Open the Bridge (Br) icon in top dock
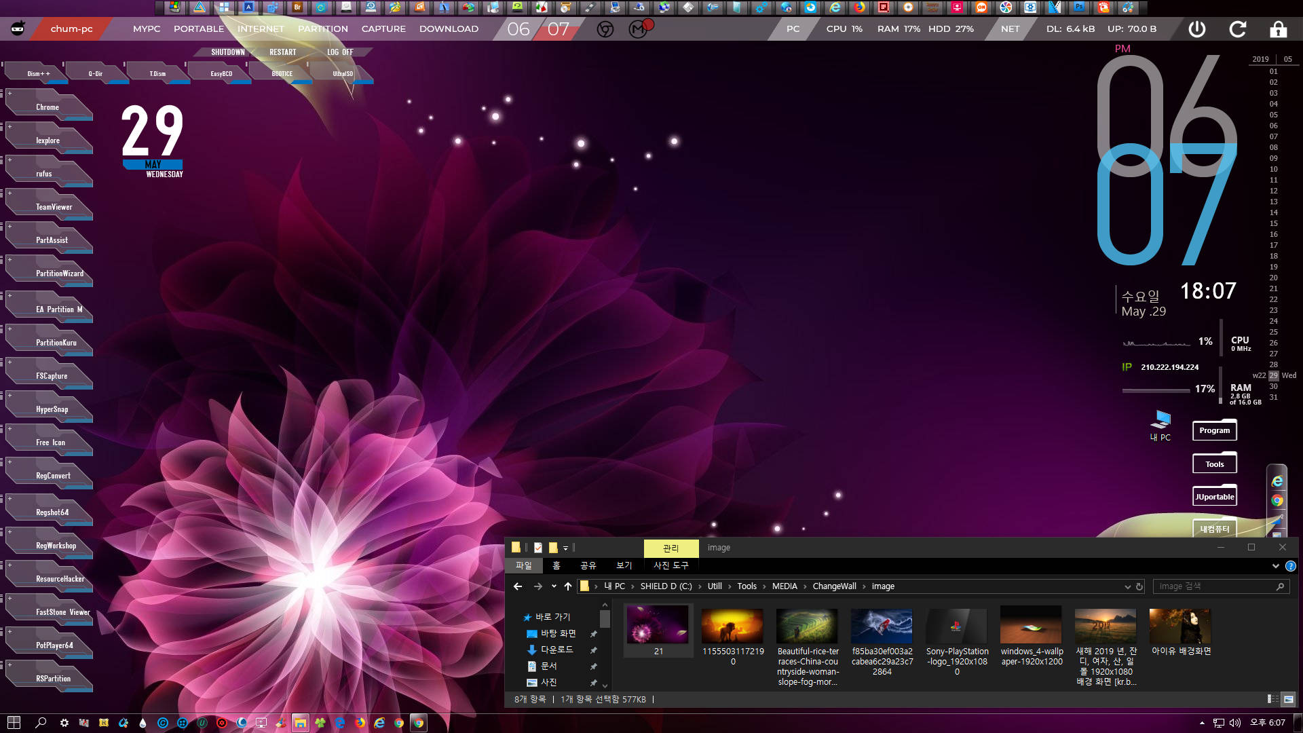 coord(297,7)
